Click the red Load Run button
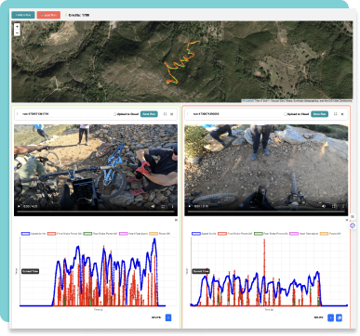Image resolution: width=360 pixels, height=336 pixels. click(48, 15)
